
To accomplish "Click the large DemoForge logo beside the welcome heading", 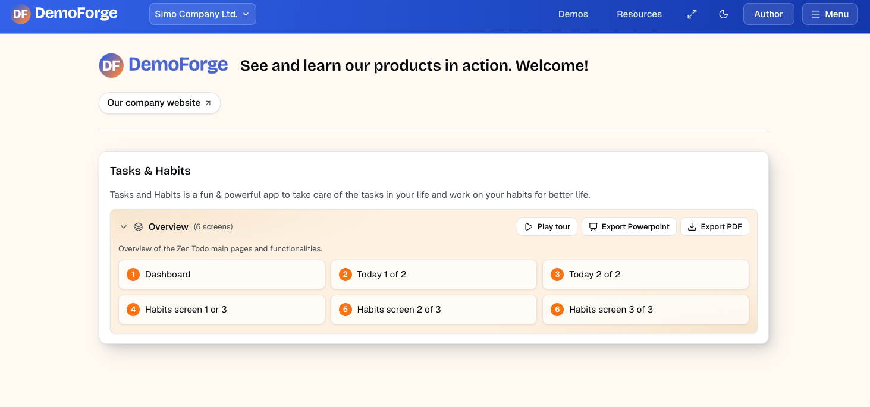I will (x=164, y=65).
